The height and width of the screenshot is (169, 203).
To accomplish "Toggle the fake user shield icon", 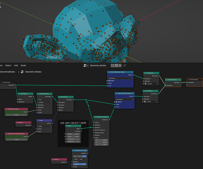I will tap(112, 66).
